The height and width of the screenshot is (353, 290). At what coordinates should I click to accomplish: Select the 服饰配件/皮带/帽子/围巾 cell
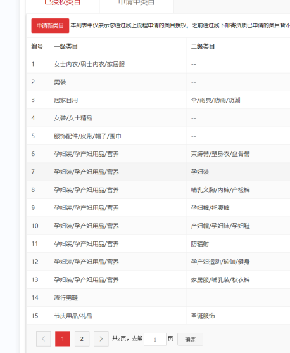click(x=117, y=136)
